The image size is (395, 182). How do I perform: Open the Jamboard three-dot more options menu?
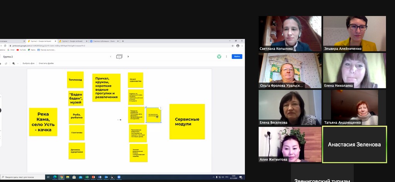[x=226, y=57]
